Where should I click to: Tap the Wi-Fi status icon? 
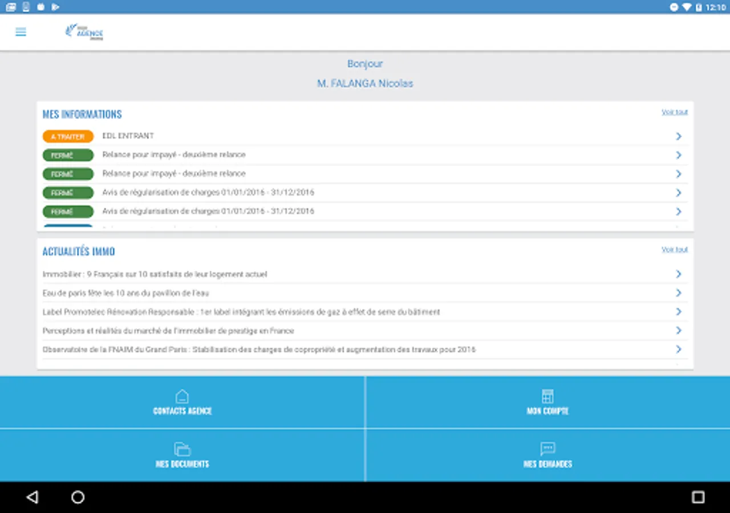tap(687, 7)
